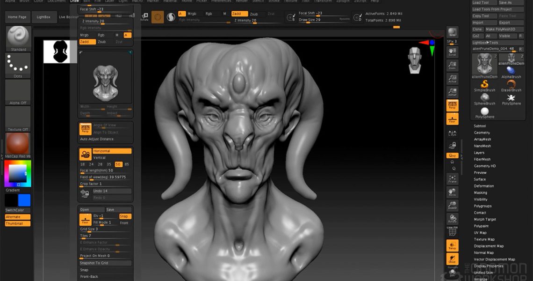Viewport: 533px width, 281px height.
Task: Toggle the Ghost transparency mode
Action: point(452,259)
